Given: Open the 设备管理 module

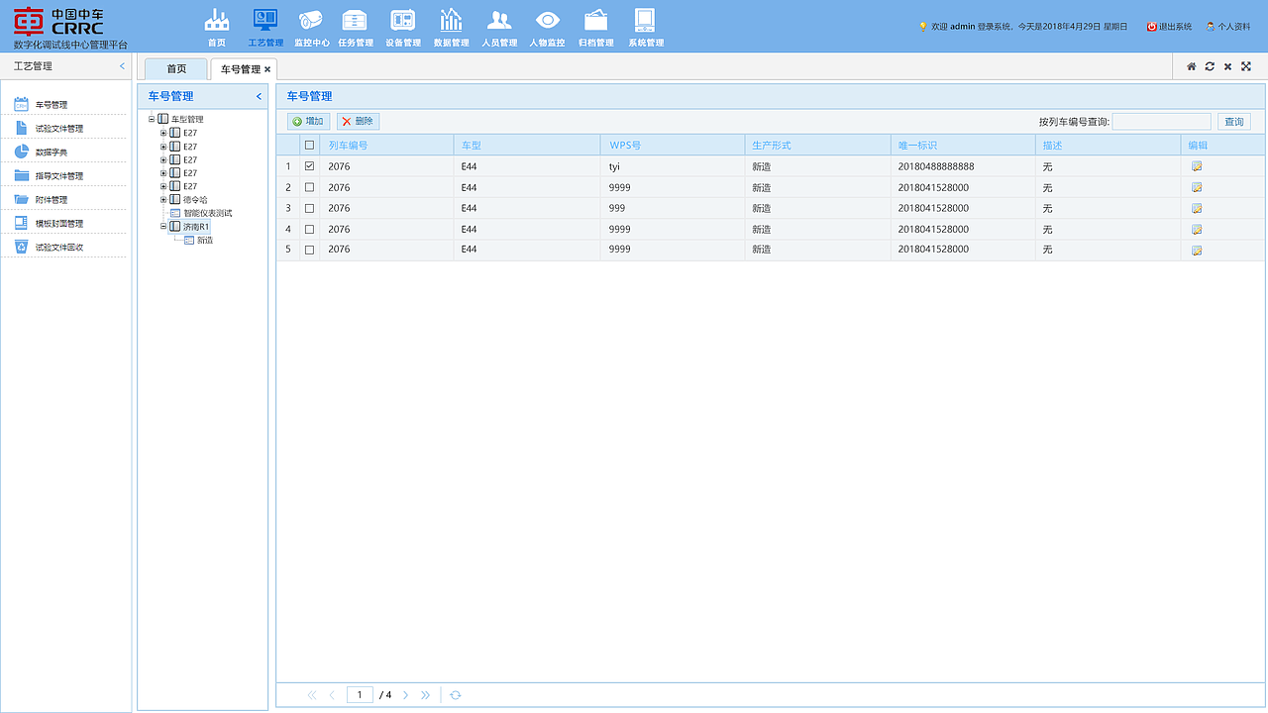Looking at the screenshot, I should point(403,28).
